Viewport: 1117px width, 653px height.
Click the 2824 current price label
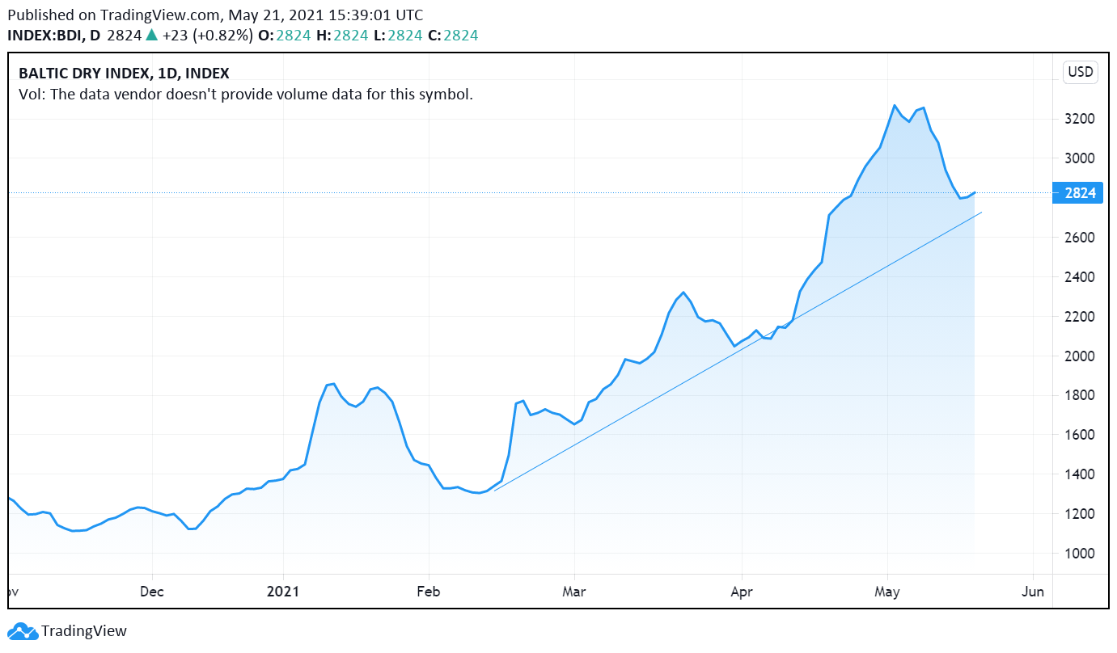click(x=1077, y=193)
